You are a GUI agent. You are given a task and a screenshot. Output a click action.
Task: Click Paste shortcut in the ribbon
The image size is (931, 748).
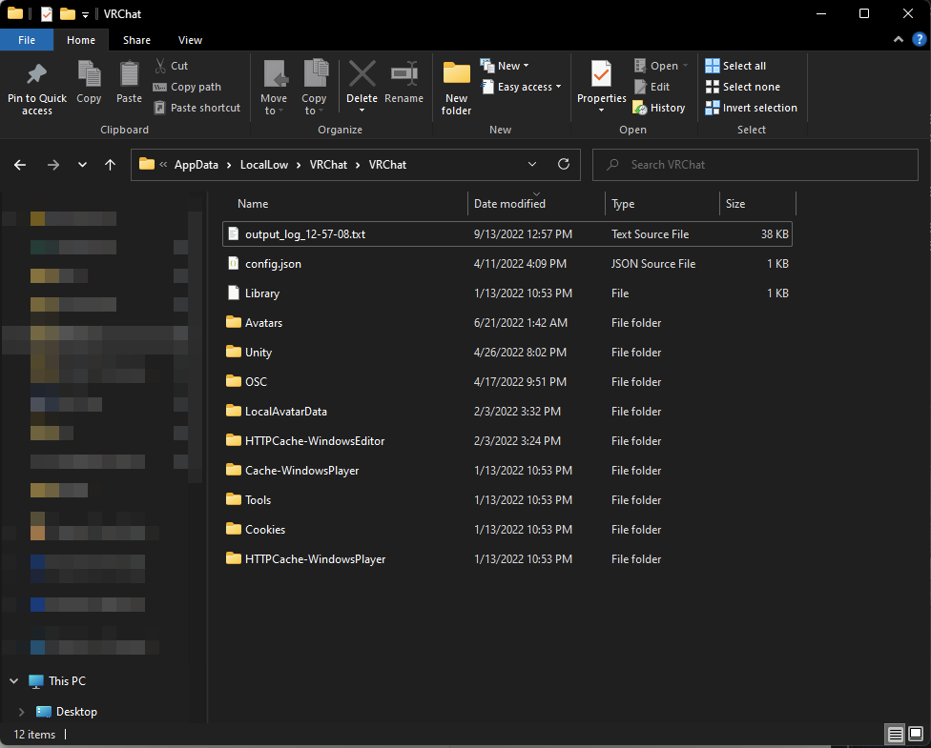tap(197, 108)
